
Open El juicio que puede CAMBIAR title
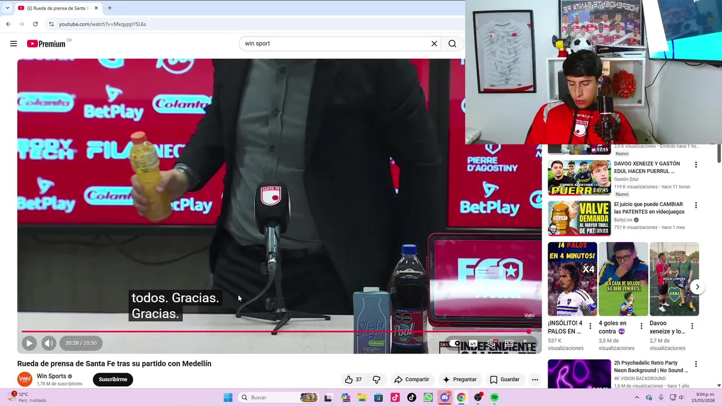649,208
